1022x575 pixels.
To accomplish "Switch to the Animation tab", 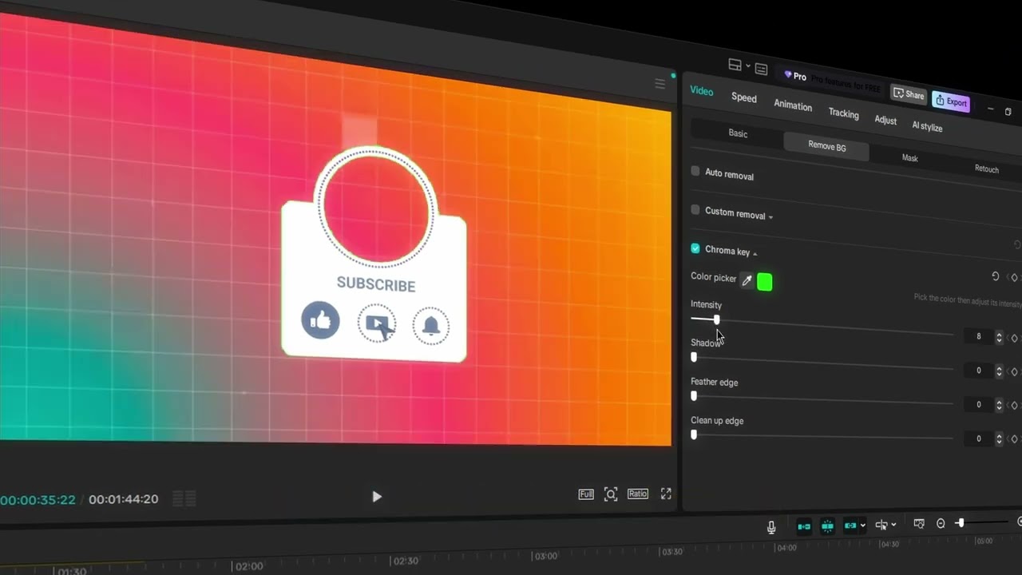I will pyautogui.click(x=793, y=105).
